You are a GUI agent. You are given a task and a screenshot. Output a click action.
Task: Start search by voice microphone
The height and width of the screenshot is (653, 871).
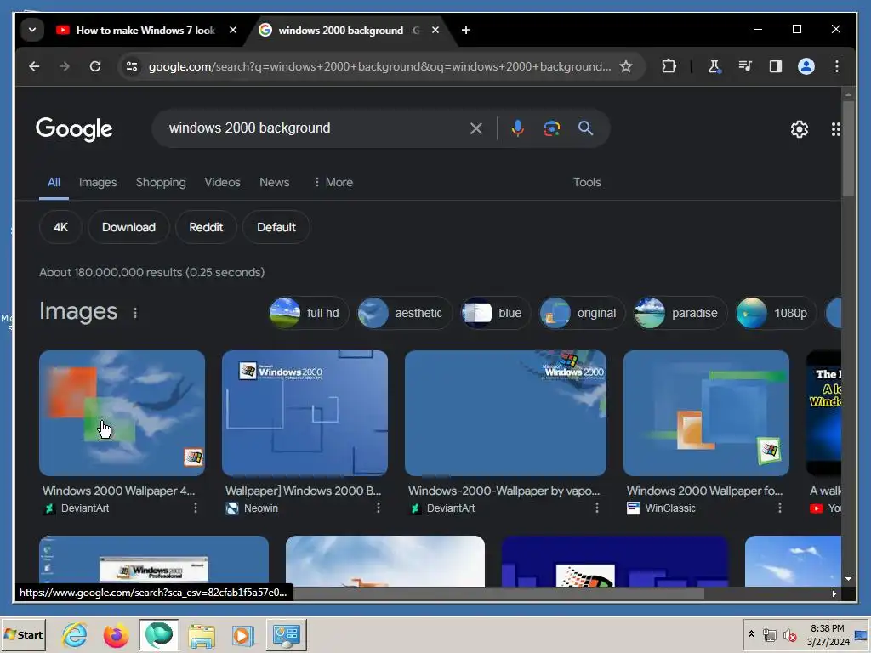coord(518,128)
